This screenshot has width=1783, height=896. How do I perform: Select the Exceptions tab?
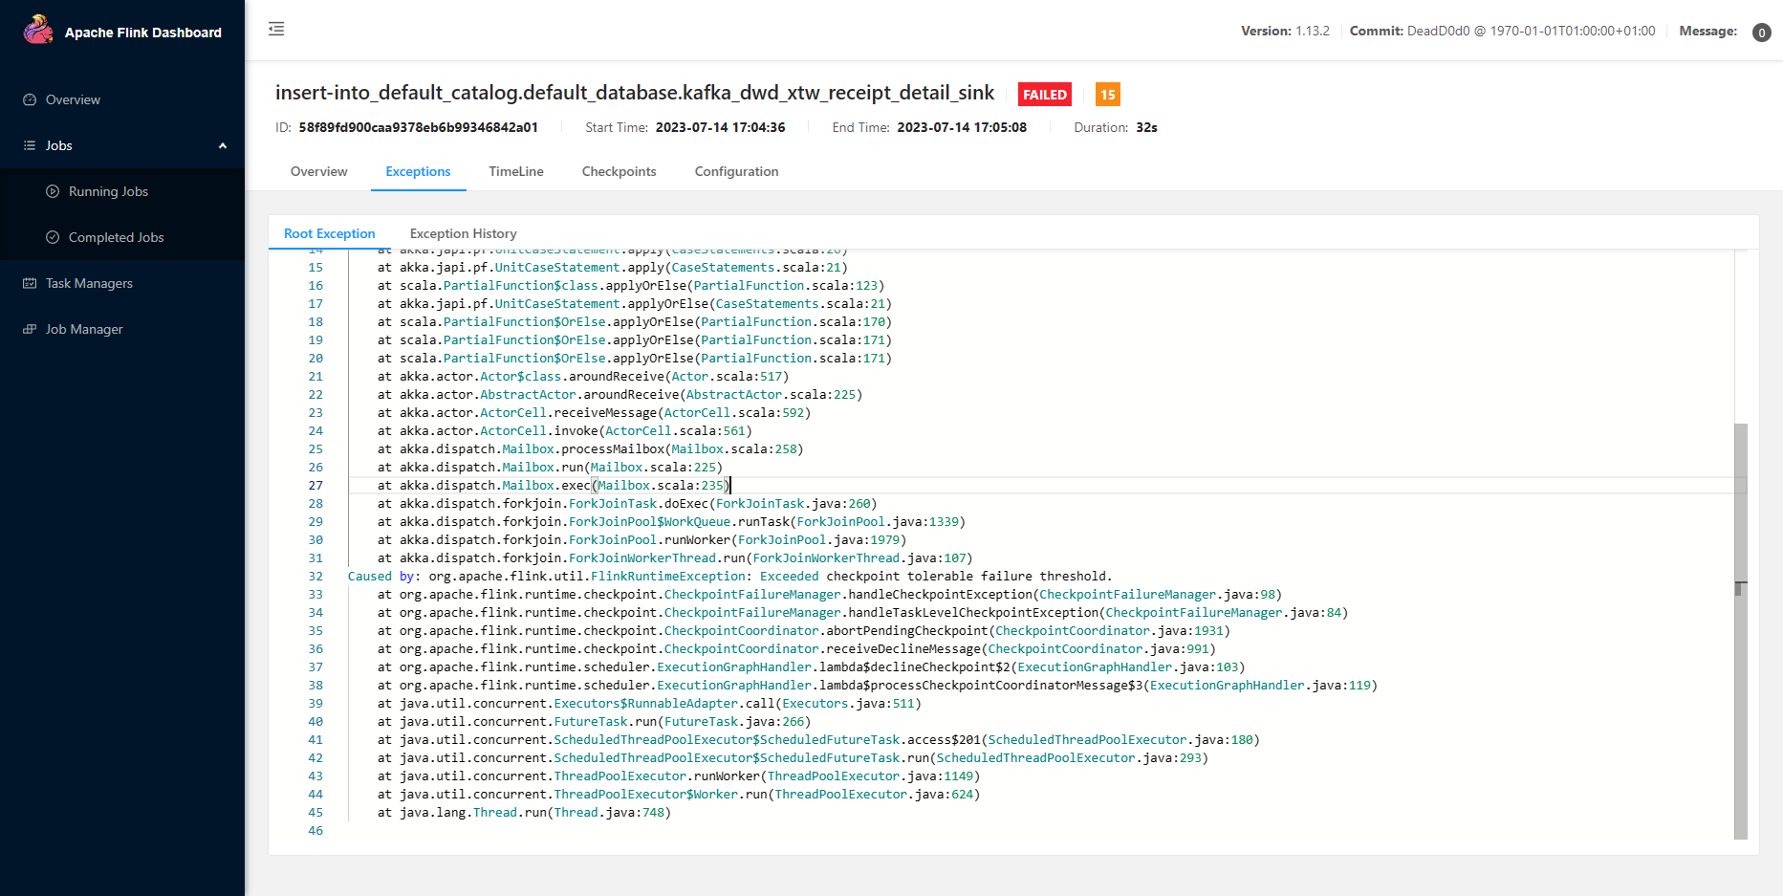tap(418, 171)
